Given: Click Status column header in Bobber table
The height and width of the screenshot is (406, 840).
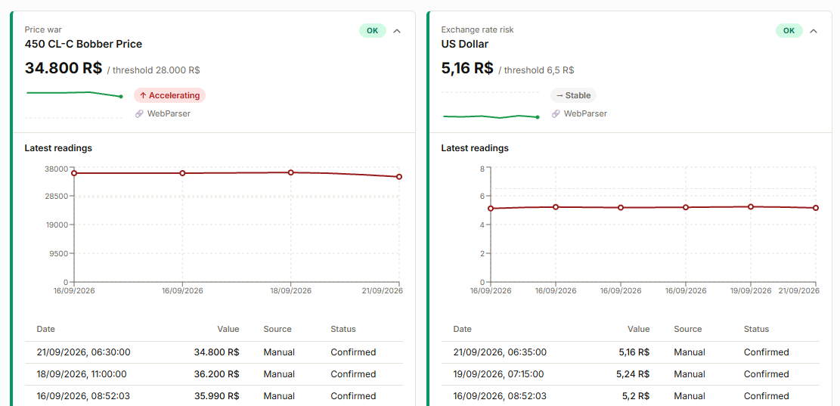Looking at the screenshot, I should click(343, 329).
